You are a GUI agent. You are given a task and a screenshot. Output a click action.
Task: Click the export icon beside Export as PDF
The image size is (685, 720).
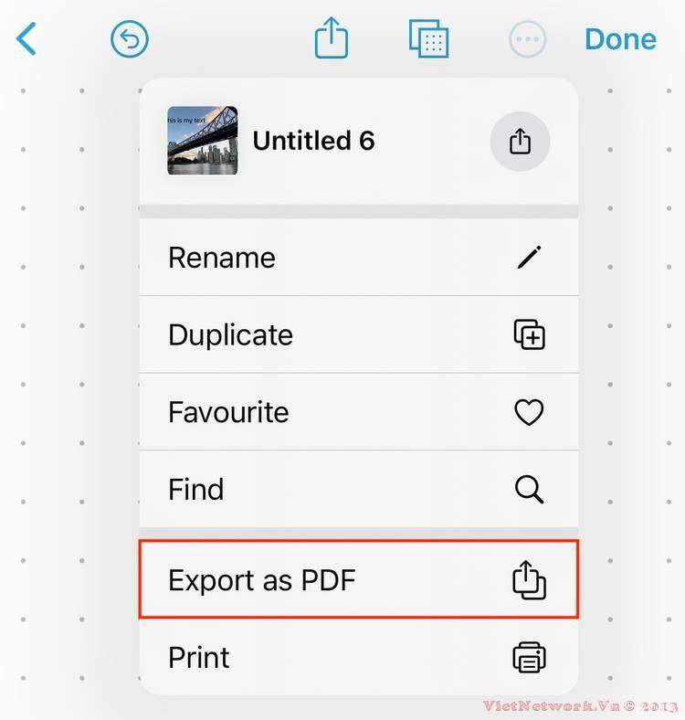[529, 579]
